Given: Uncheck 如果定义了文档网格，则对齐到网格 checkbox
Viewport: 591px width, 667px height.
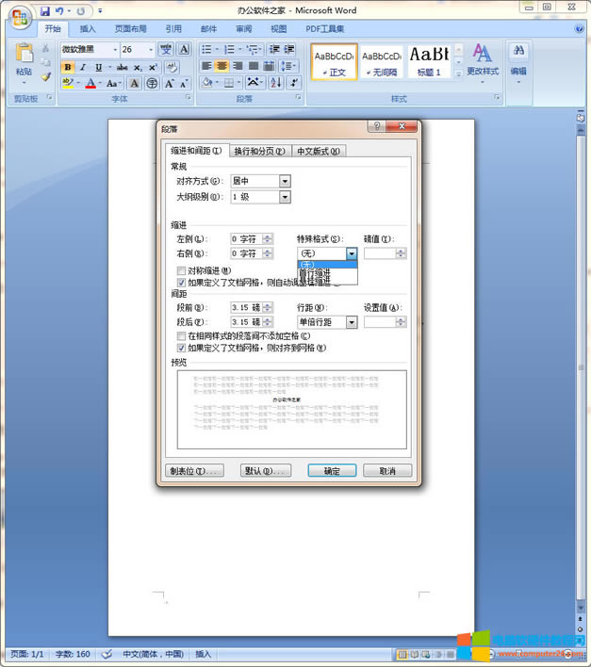Looking at the screenshot, I should [x=182, y=348].
